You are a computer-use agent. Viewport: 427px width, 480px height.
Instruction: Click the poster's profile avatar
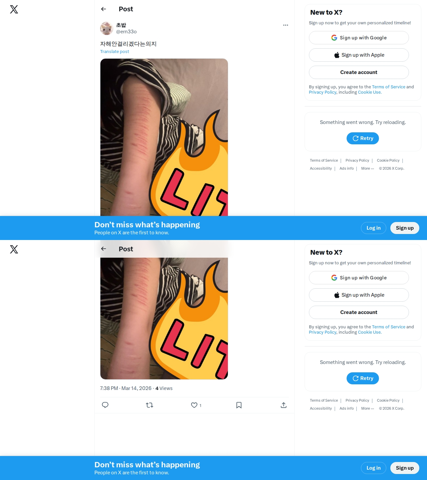pos(107,28)
